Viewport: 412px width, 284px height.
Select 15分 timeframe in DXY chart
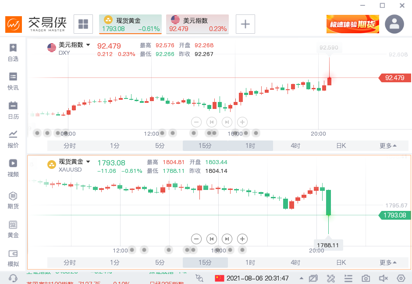point(205,146)
